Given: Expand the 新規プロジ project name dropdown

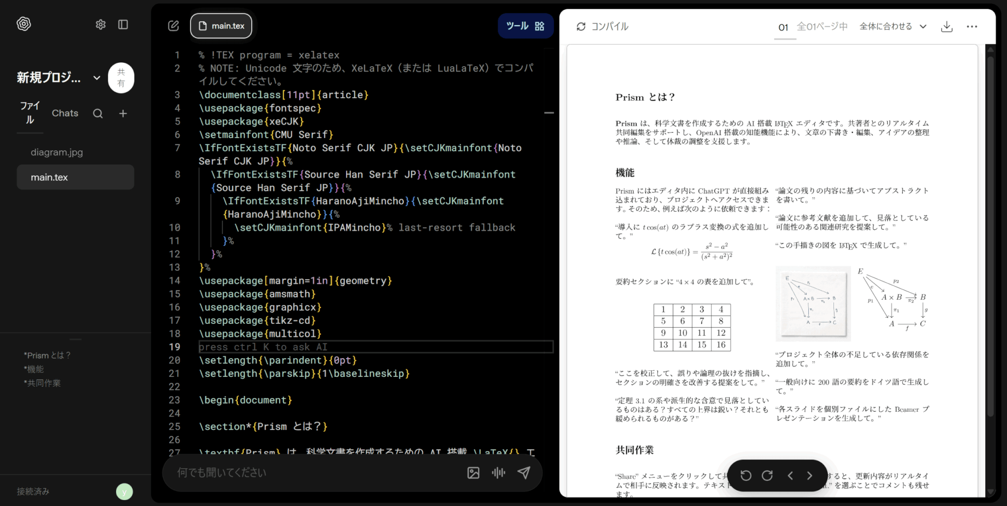Looking at the screenshot, I should (97, 78).
